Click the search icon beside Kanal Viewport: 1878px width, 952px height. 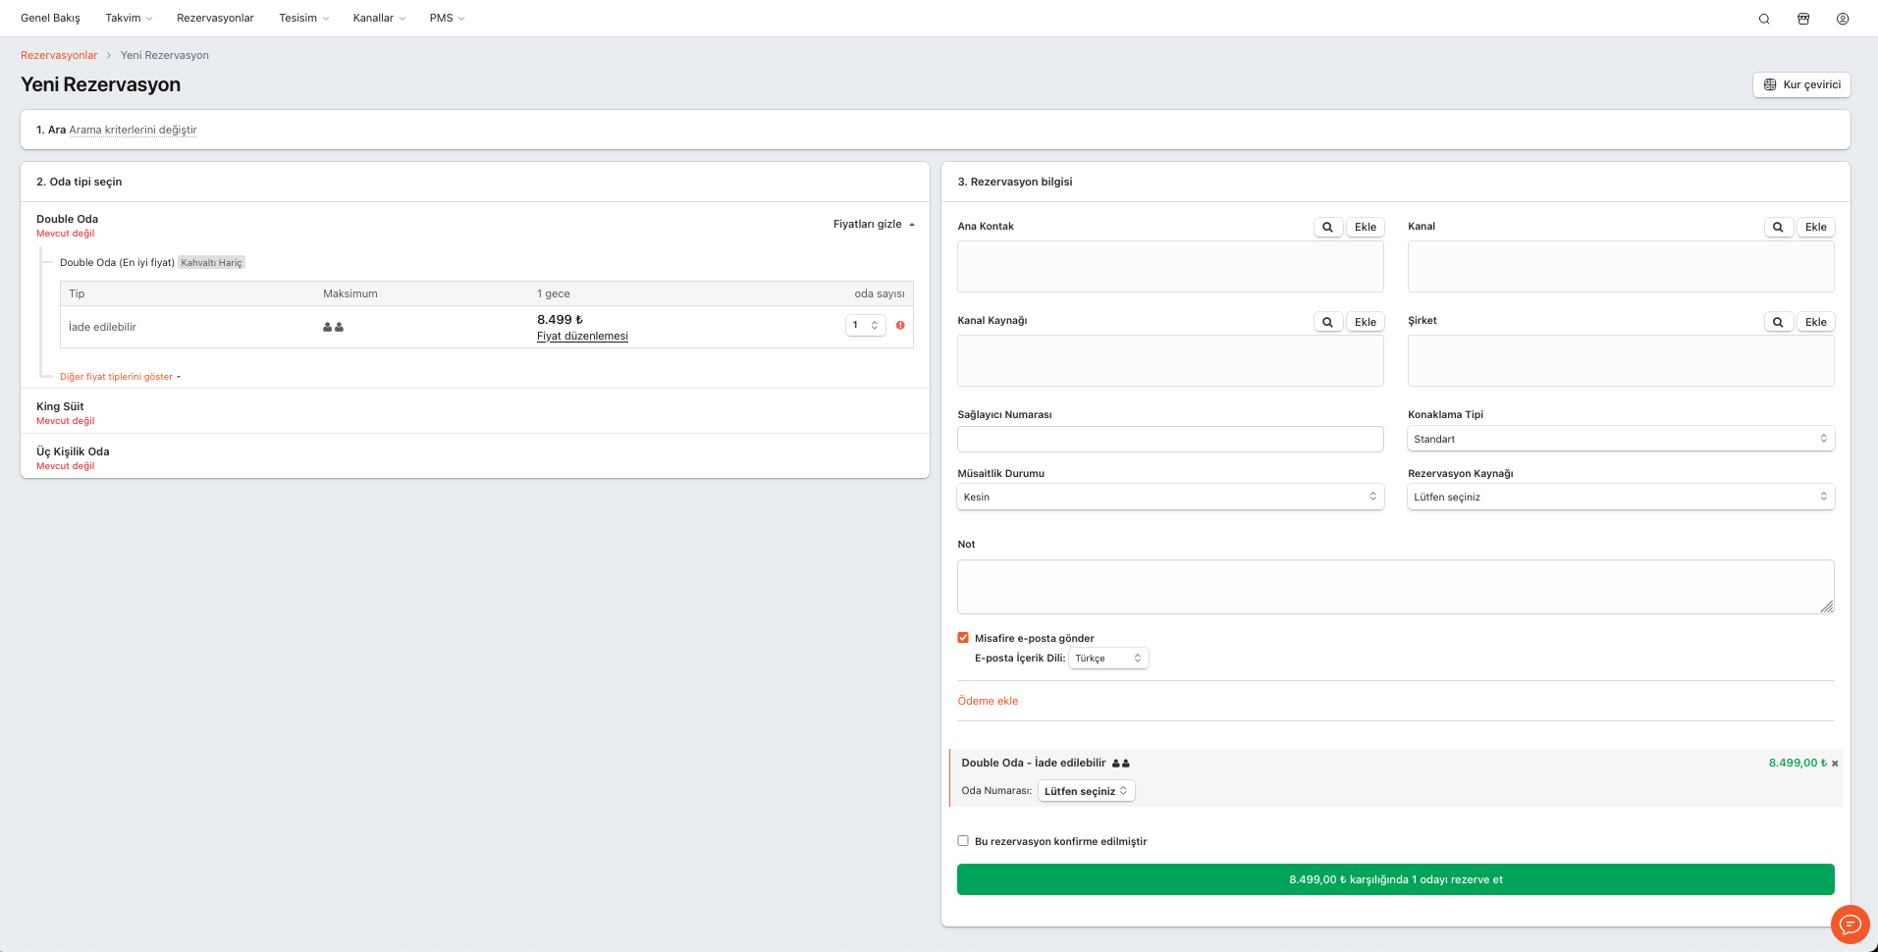pos(1778,227)
